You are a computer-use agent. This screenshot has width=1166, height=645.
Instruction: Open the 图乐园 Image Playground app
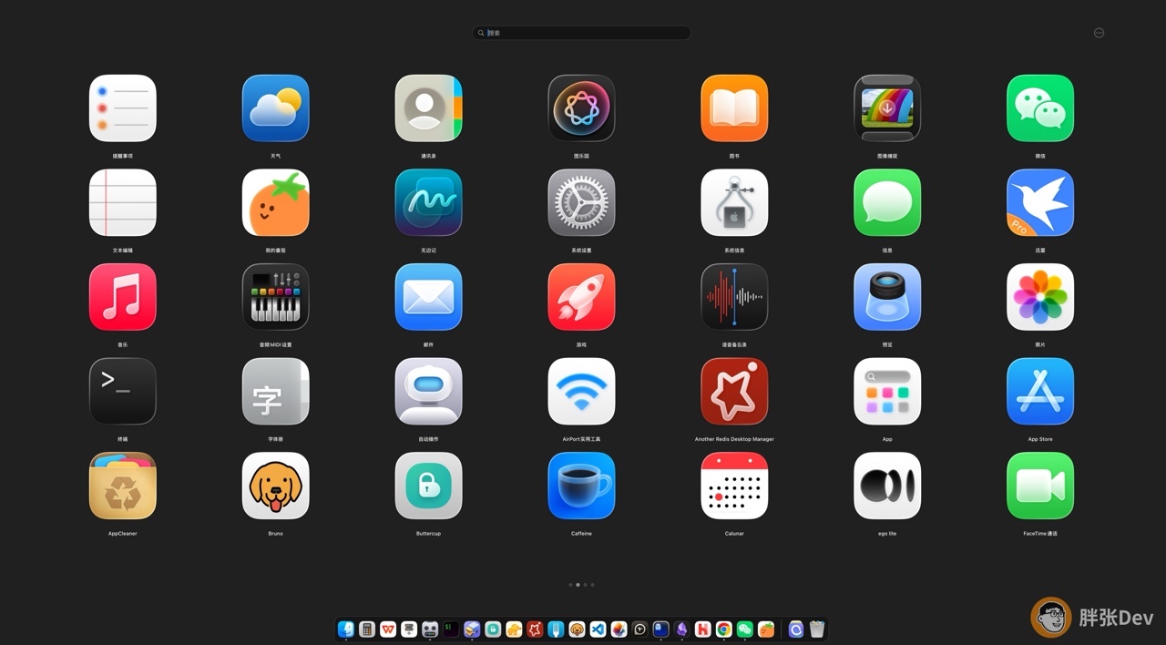[x=581, y=107]
